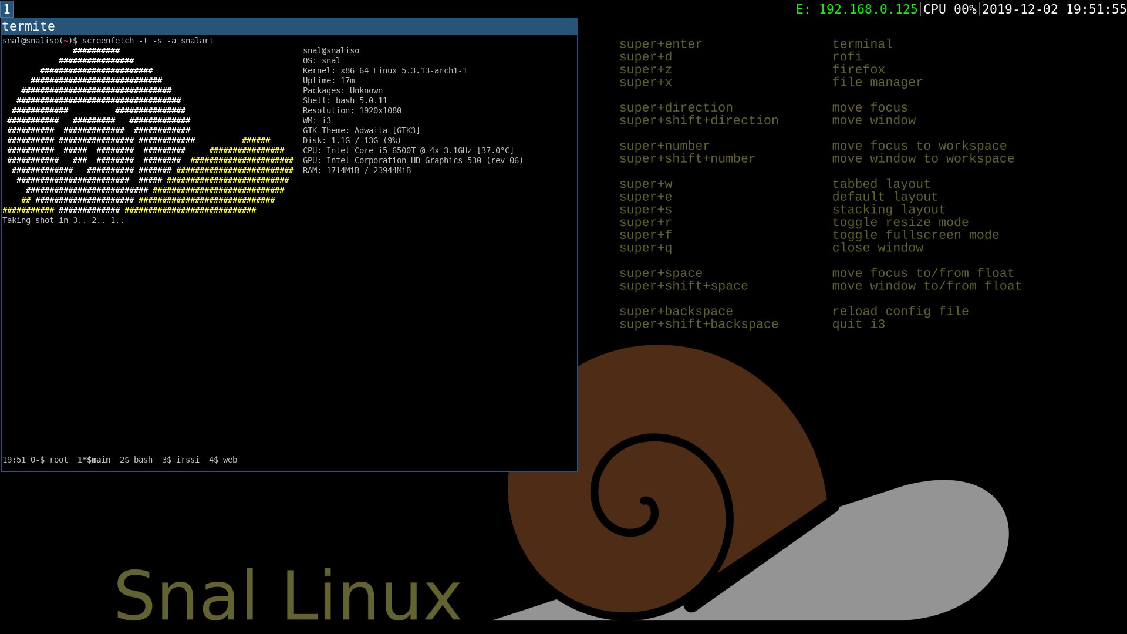The image size is (1127, 634).
Task: Click the 'snal@snaliso' header in screenfetch output
Action: coord(331,50)
